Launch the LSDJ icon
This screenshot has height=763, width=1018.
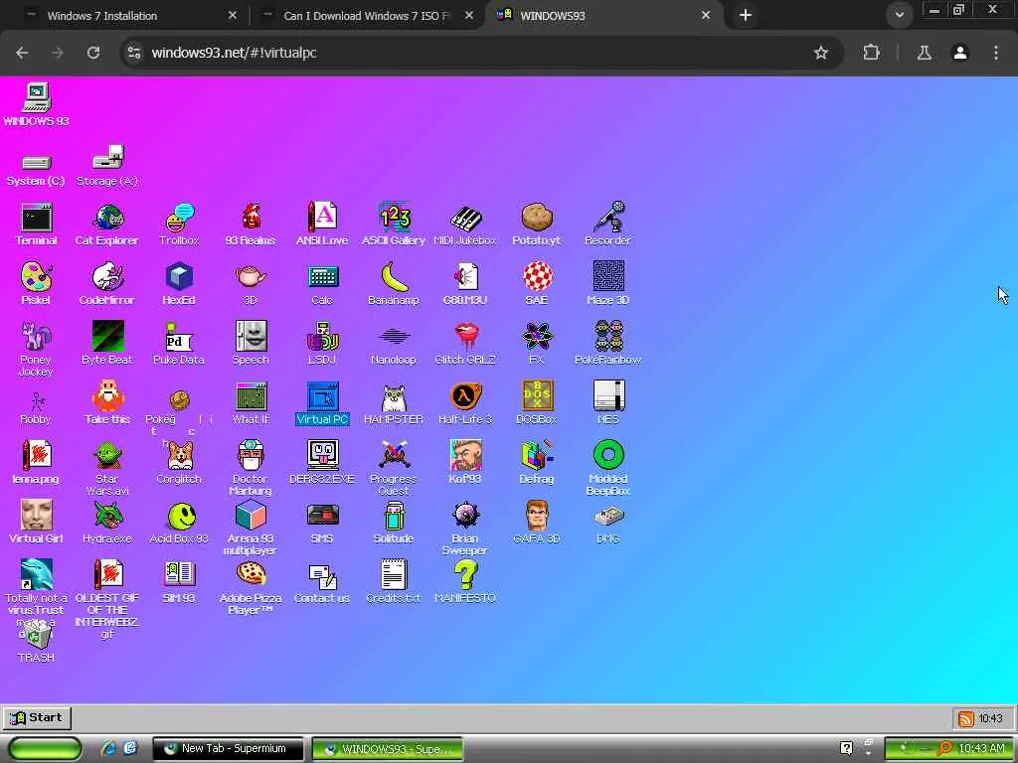tap(322, 343)
